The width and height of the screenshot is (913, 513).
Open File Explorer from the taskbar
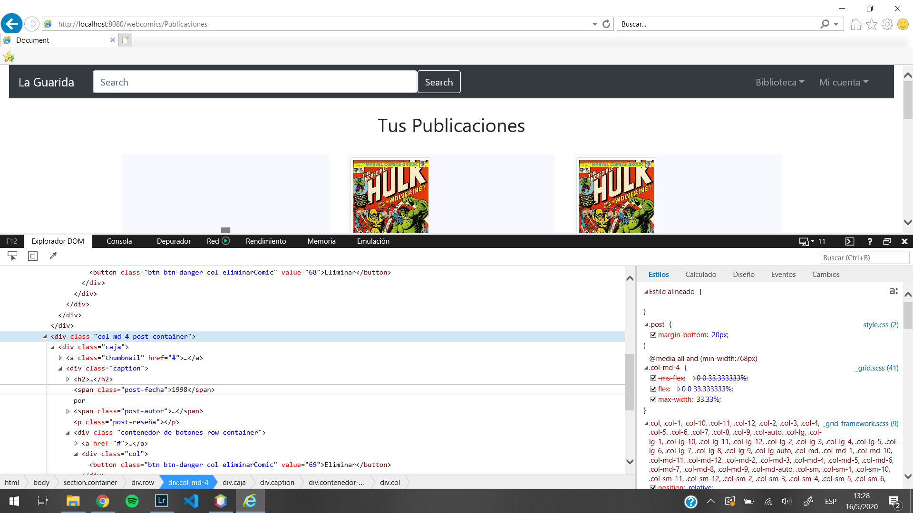73,501
